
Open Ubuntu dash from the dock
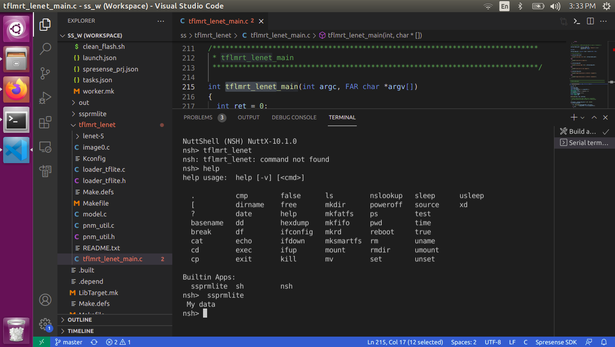coord(17,29)
